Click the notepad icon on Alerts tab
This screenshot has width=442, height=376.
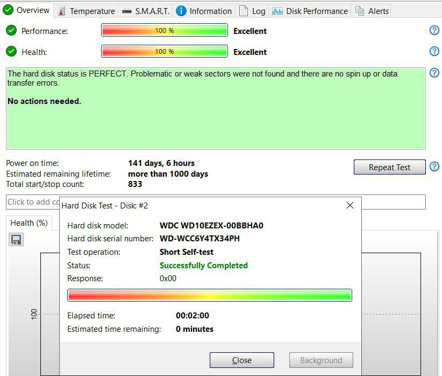click(x=360, y=11)
